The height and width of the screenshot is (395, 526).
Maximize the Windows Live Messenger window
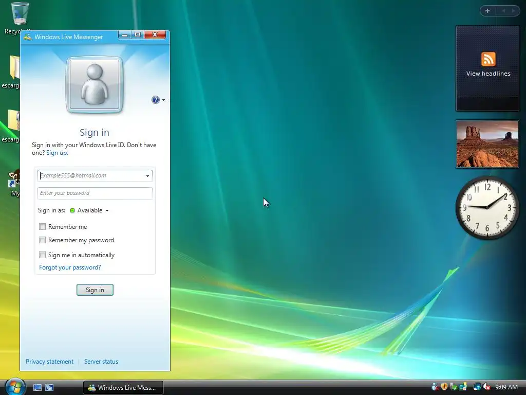coord(138,35)
